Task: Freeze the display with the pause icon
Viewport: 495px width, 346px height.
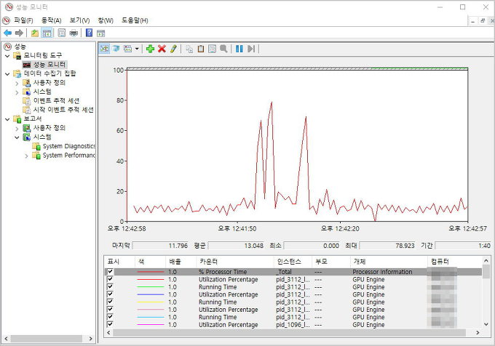Action: [x=239, y=49]
